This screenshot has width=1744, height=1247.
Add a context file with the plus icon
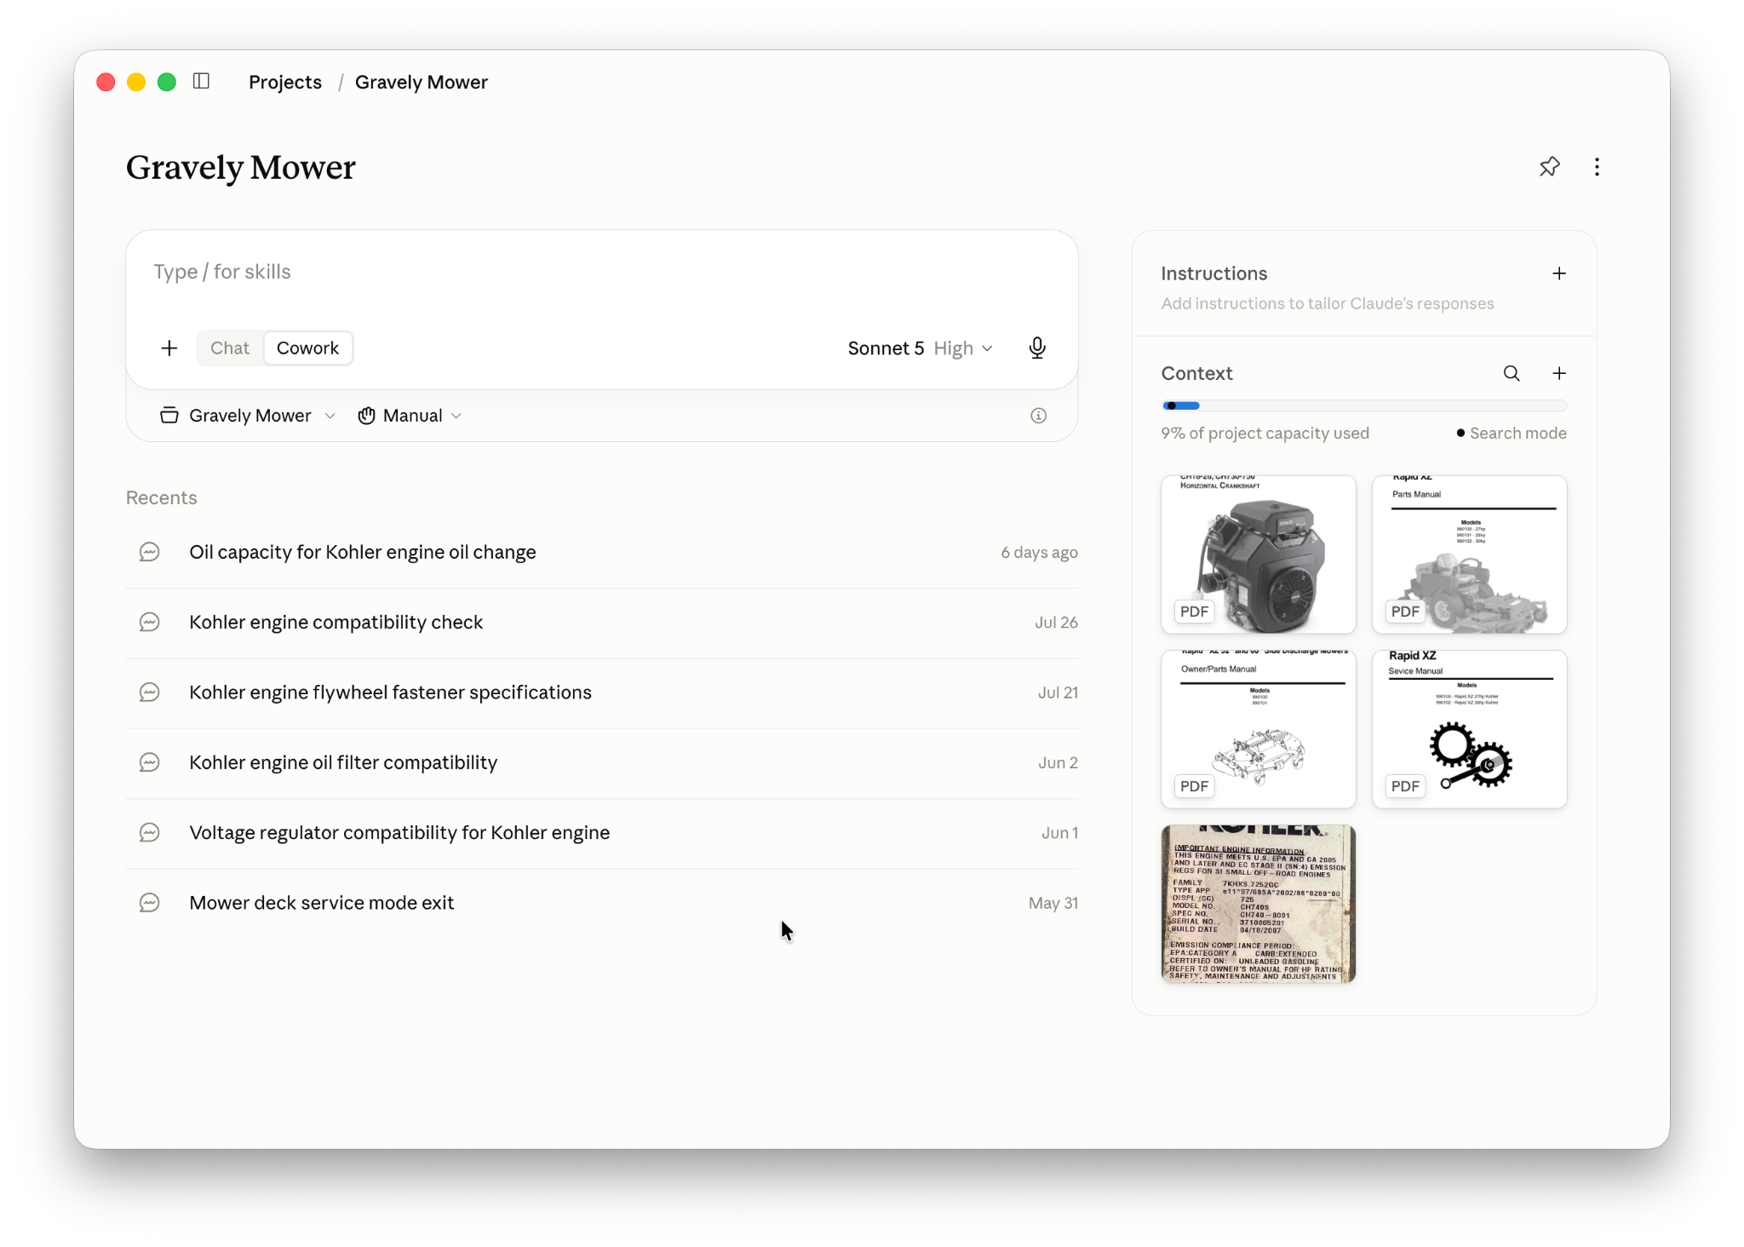[x=1558, y=373]
